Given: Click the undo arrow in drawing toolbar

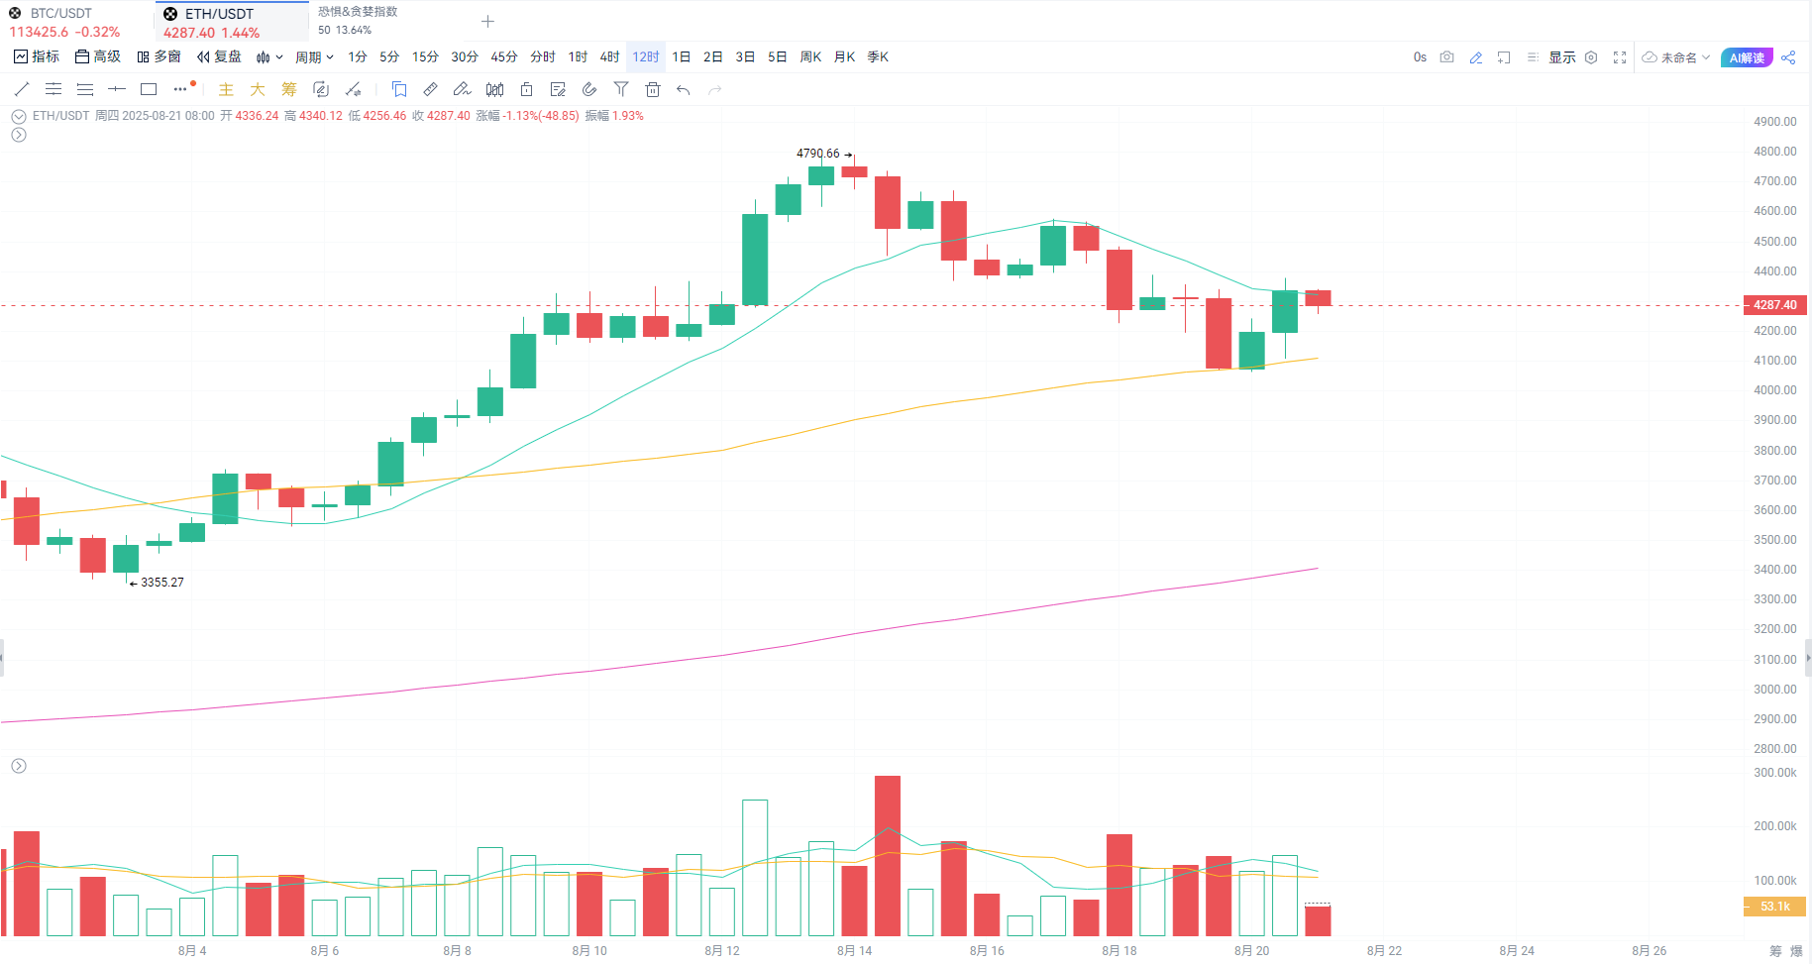Looking at the screenshot, I should 684,89.
